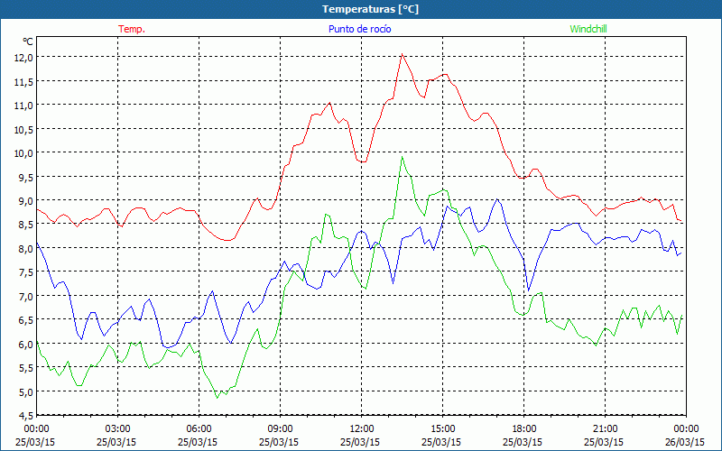
Task: Click the 9,0 y-axis value
Action: (26, 200)
